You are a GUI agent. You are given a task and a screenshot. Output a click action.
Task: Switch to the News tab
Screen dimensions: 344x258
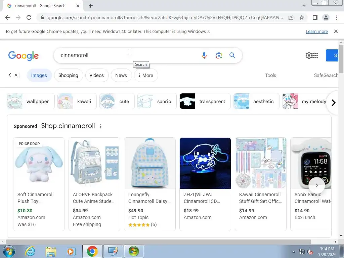121,75
